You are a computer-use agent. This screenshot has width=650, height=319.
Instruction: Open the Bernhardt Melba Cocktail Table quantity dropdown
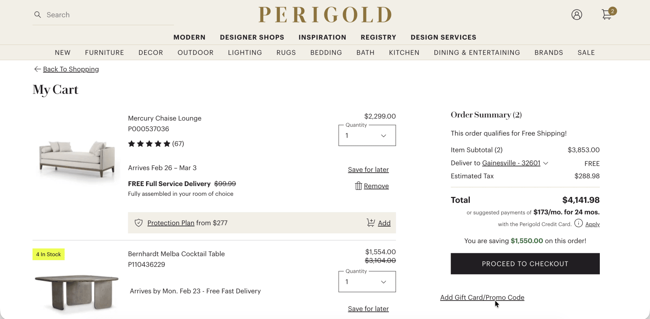(367, 281)
